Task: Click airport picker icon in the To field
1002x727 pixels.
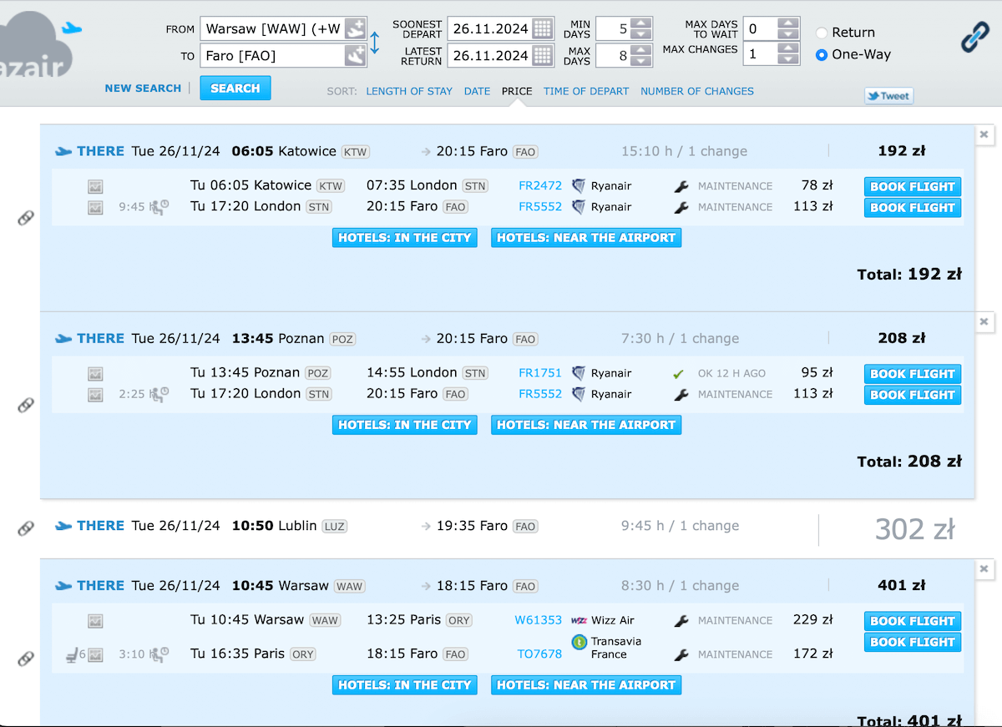Action: pos(355,56)
